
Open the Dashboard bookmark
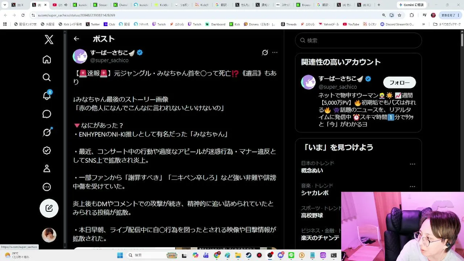215,24
